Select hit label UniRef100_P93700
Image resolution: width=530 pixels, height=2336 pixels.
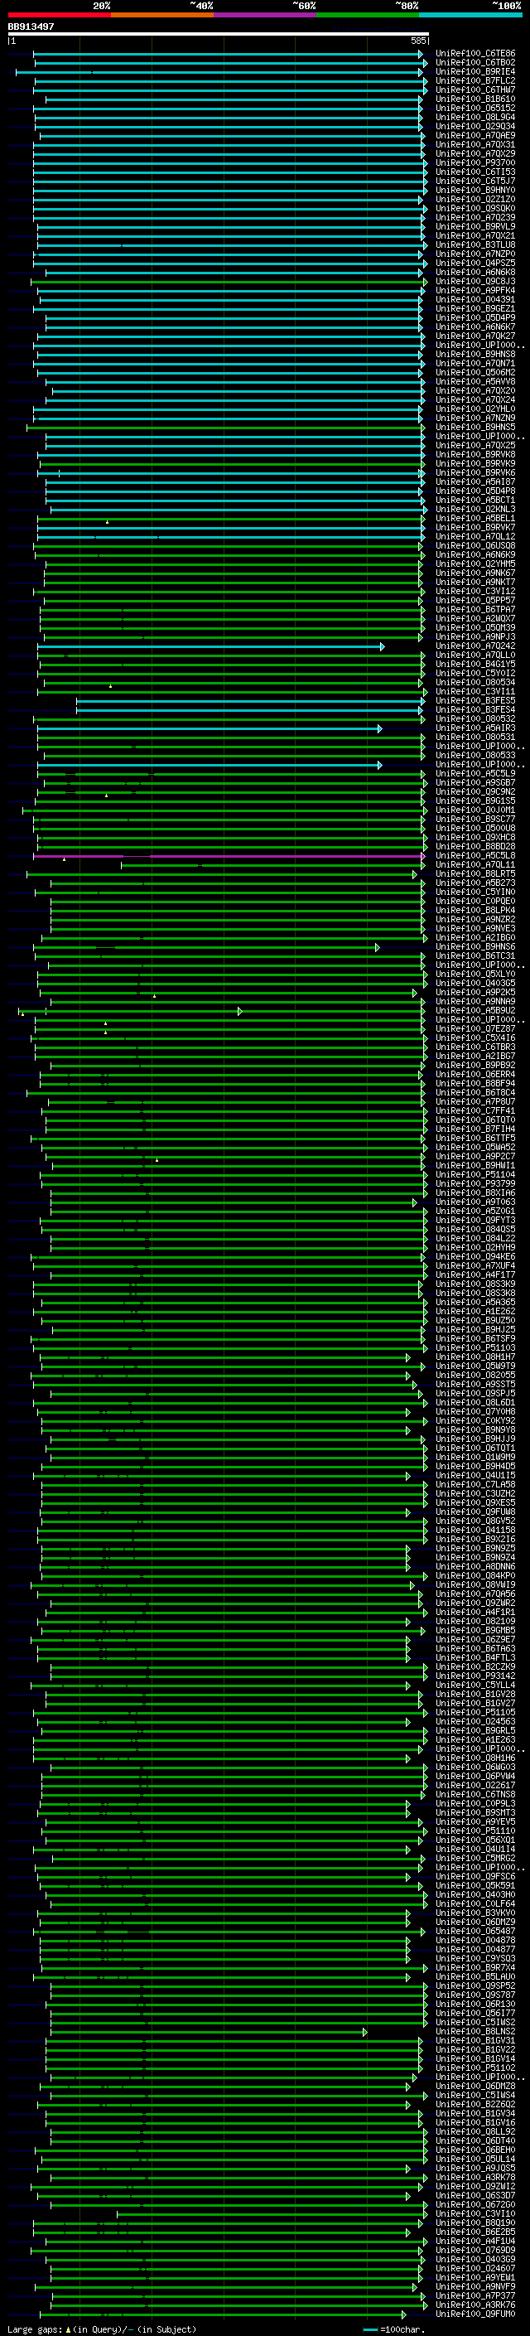(x=475, y=163)
